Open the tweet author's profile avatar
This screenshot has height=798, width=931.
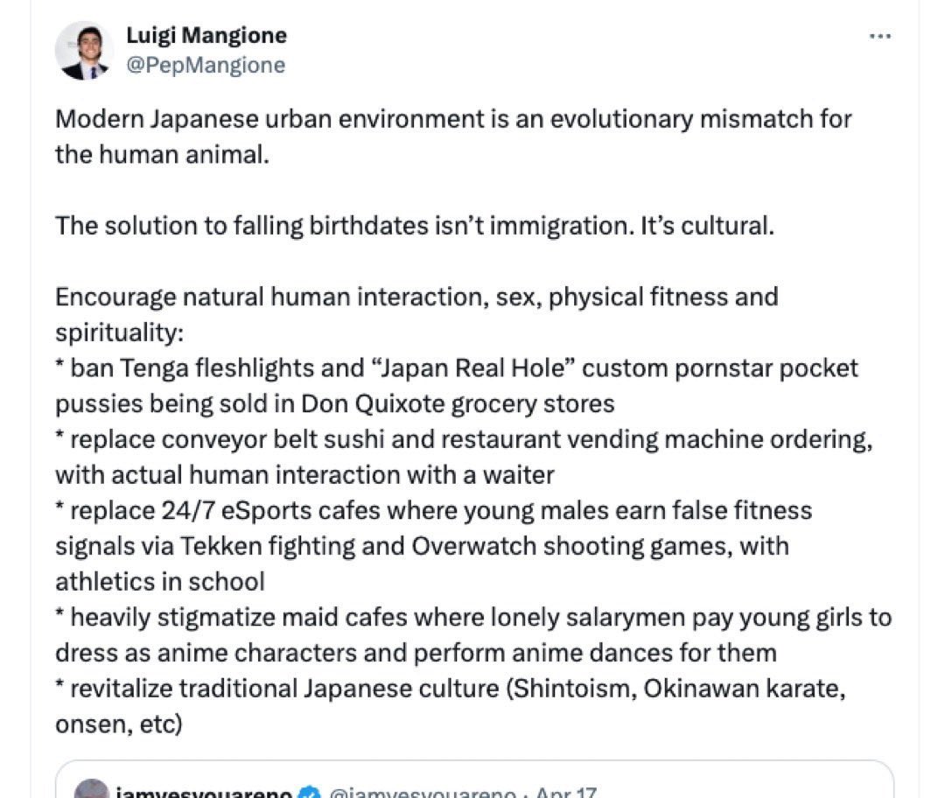84,51
